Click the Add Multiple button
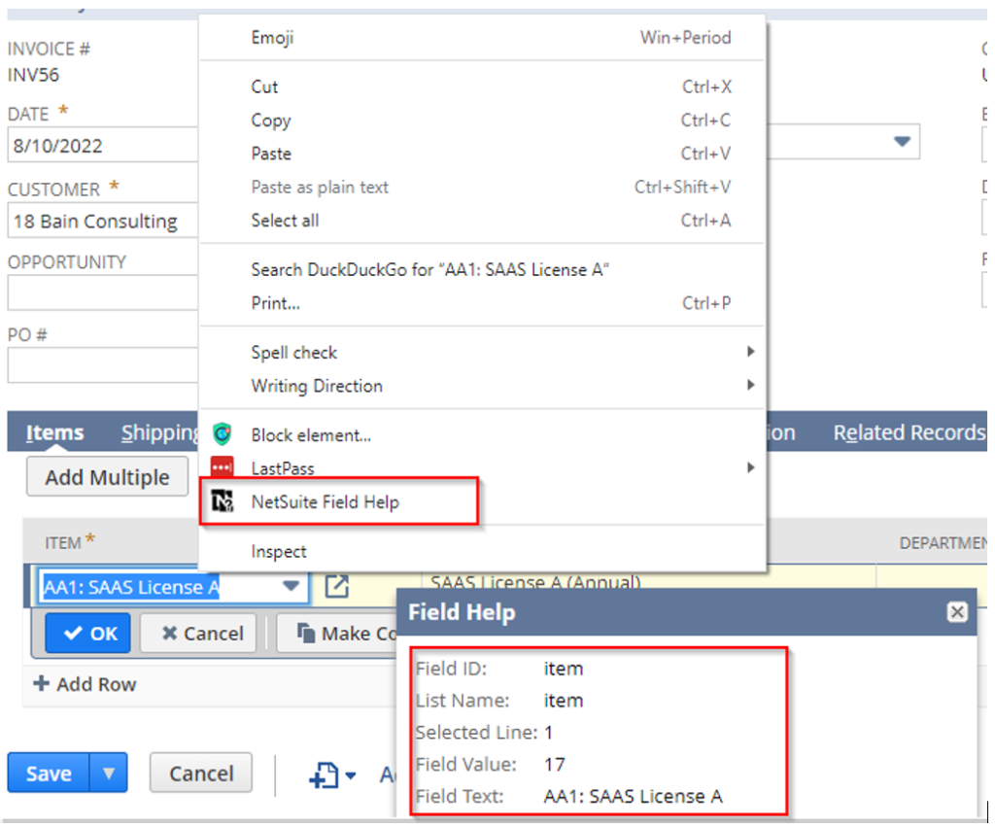The image size is (995, 827). 107,476
